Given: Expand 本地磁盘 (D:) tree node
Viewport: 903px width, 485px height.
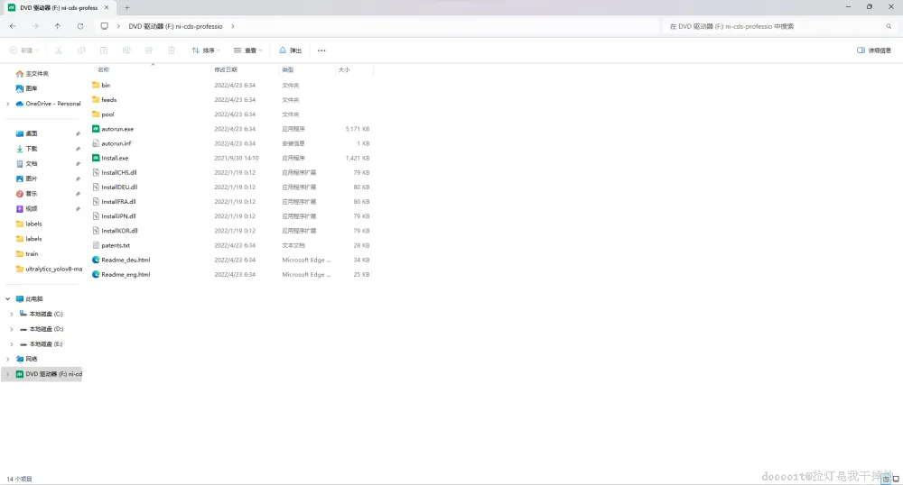Looking at the screenshot, I should point(12,329).
